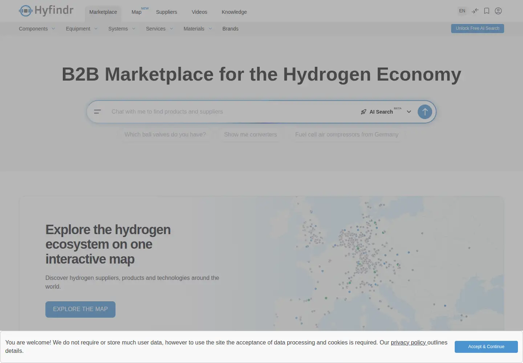
Task: Switch language with the EN button
Action: (462, 11)
